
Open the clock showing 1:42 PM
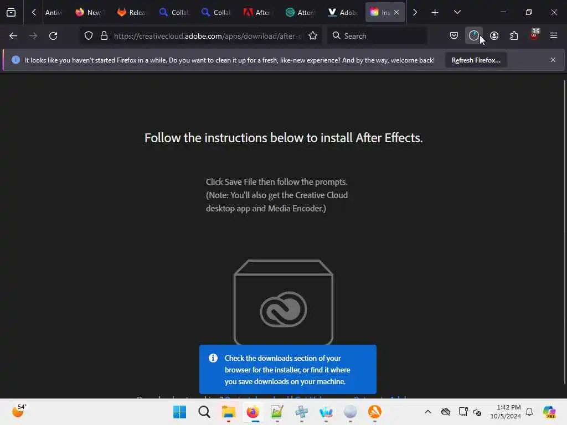(505, 412)
